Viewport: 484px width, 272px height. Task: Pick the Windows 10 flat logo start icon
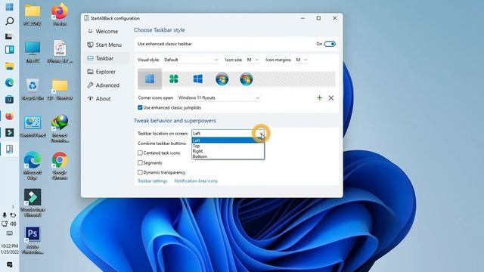tap(198, 79)
